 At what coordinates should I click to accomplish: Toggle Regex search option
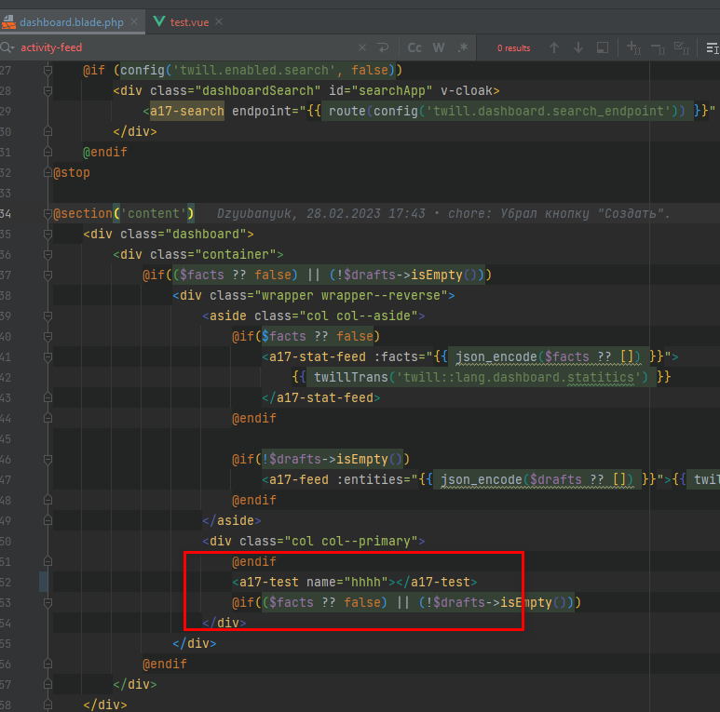tap(462, 47)
